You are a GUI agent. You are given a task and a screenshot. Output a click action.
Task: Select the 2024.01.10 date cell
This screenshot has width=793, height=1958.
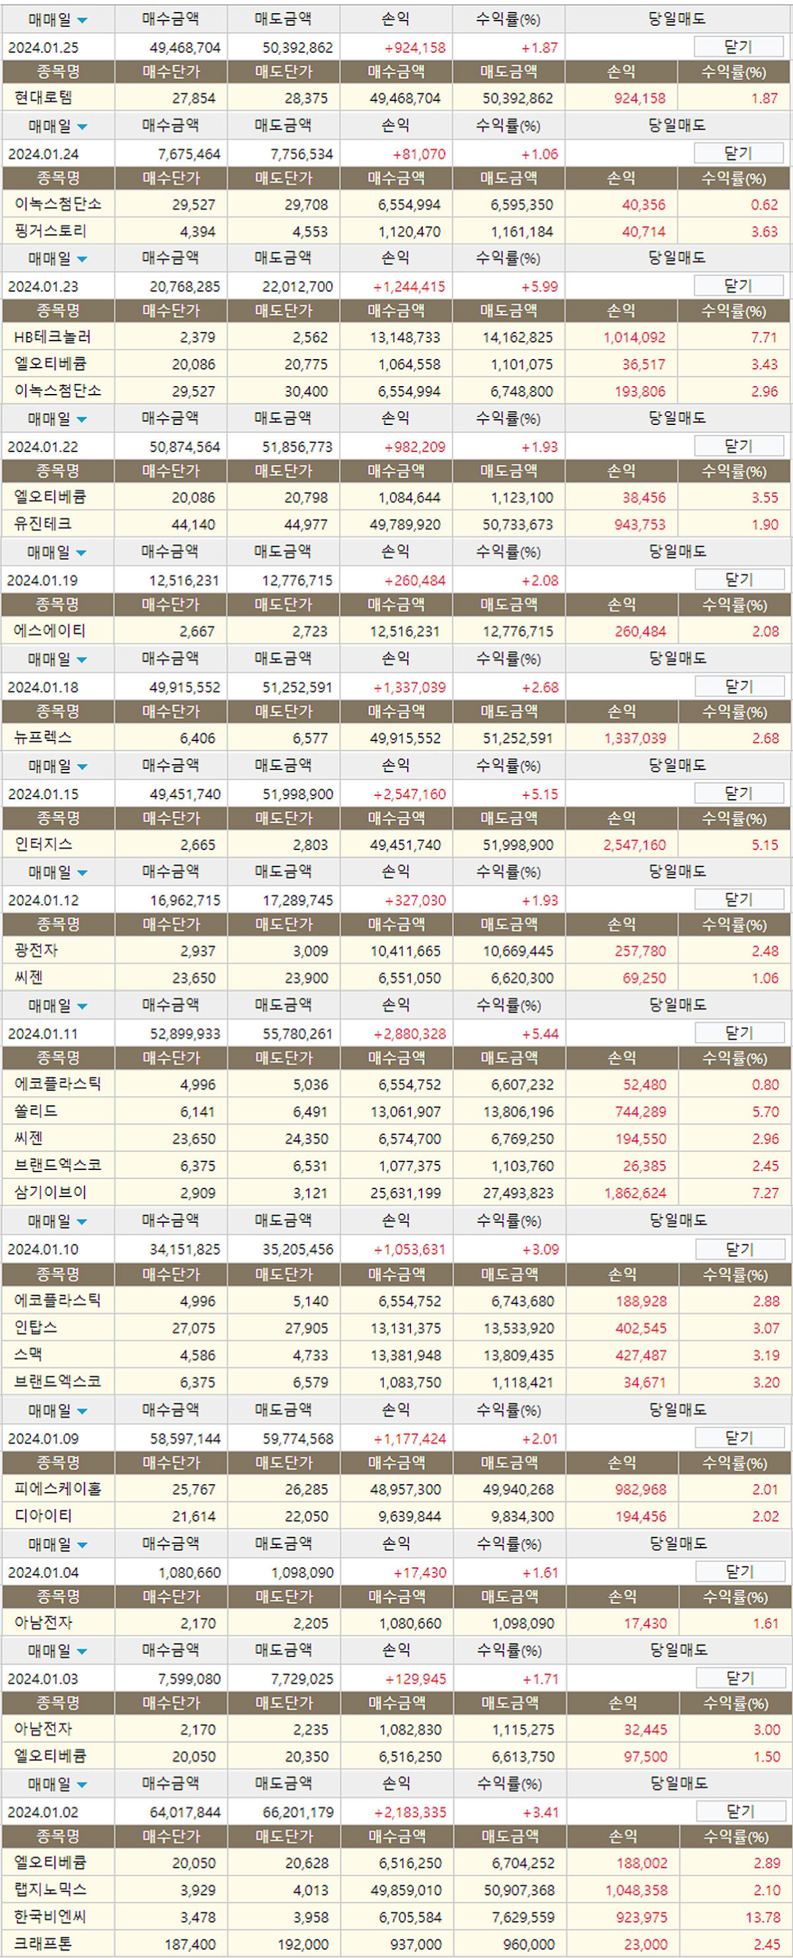pos(44,1249)
